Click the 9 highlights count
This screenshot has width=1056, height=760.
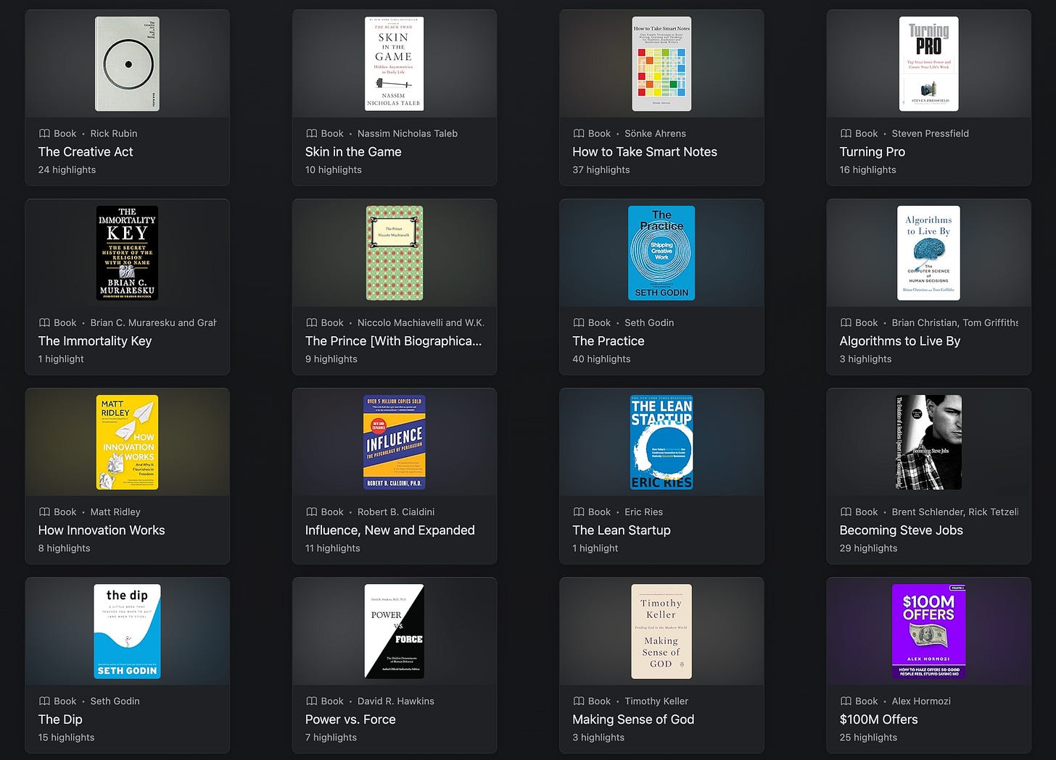click(x=331, y=359)
